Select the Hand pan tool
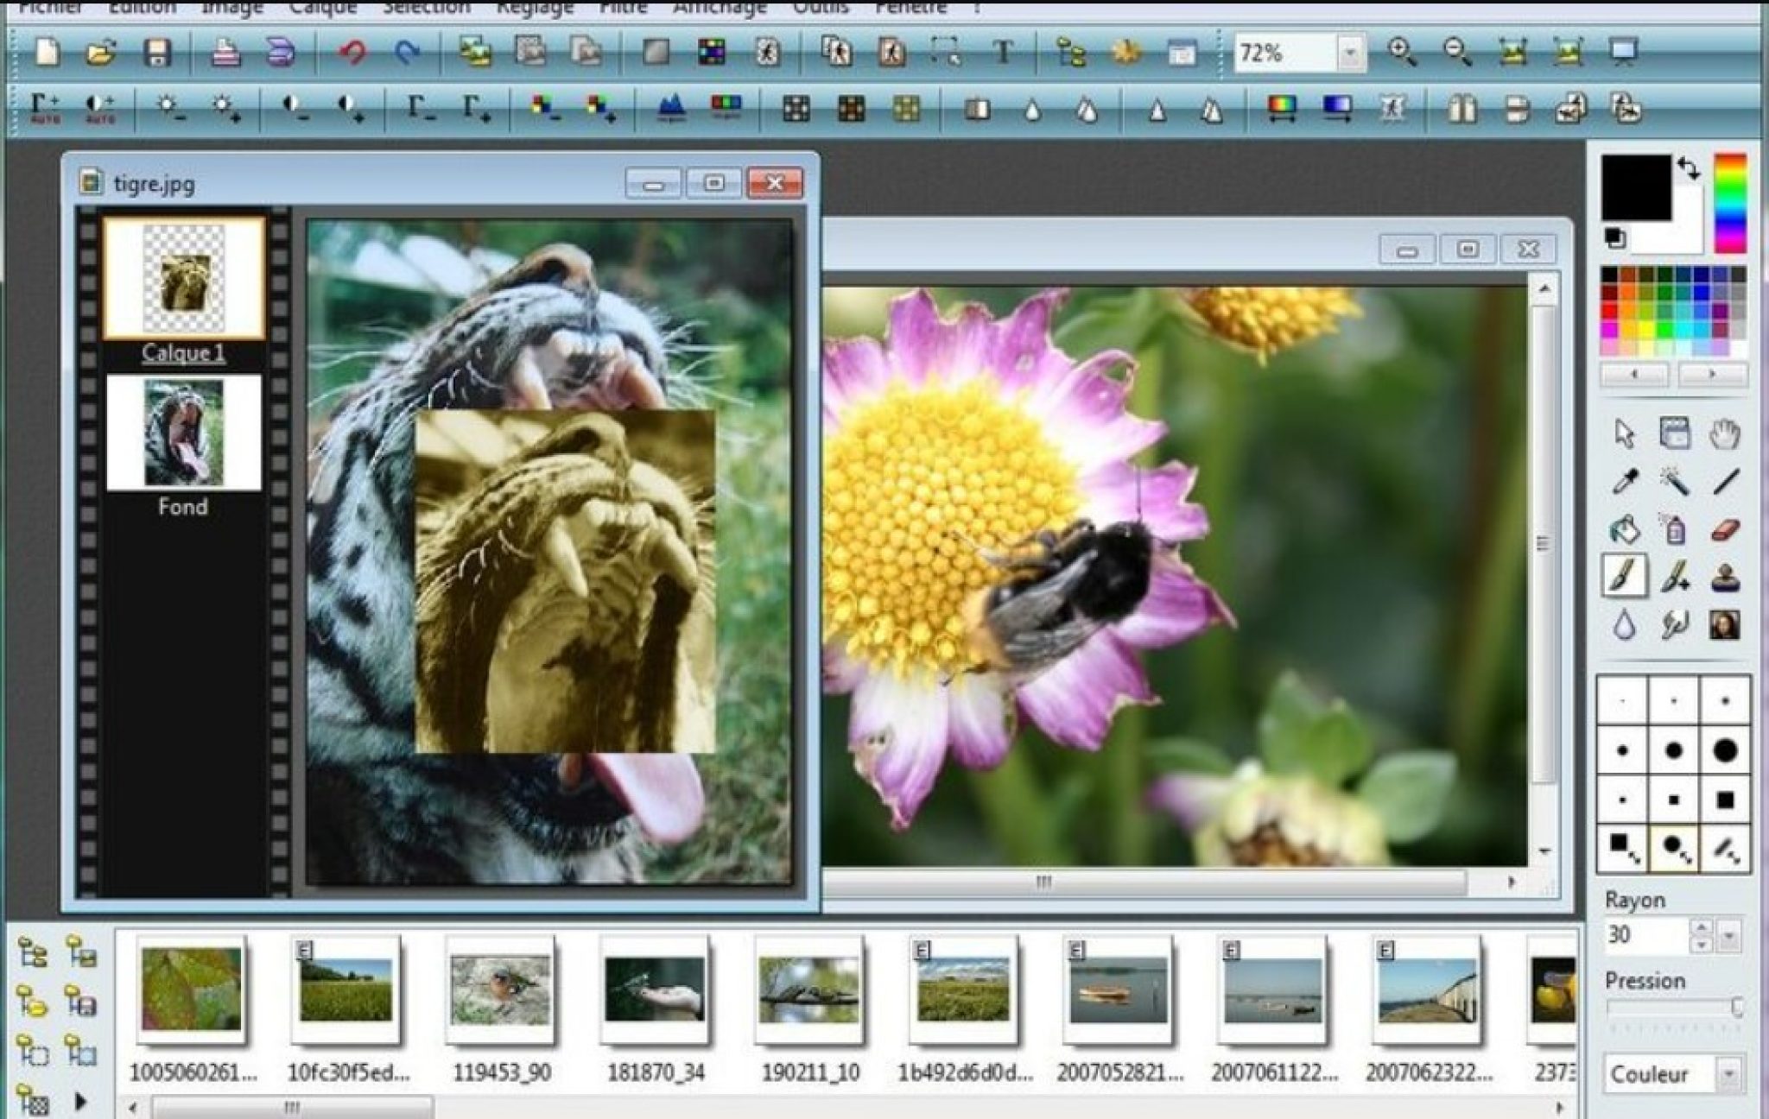The height and width of the screenshot is (1119, 1769). click(x=1725, y=433)
